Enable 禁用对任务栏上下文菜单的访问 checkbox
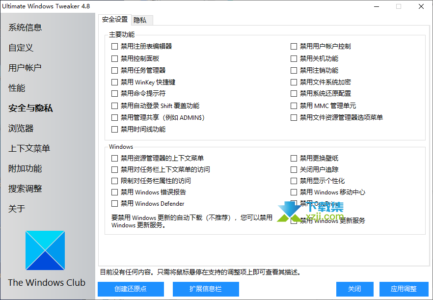This screenshot has height=300, width=433. point(114,169)
